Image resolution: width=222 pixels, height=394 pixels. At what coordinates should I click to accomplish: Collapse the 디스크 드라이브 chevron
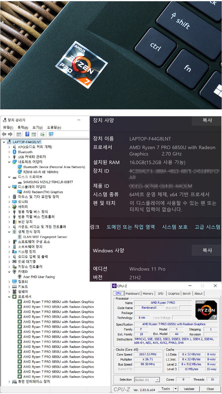(x=10, y=177)
